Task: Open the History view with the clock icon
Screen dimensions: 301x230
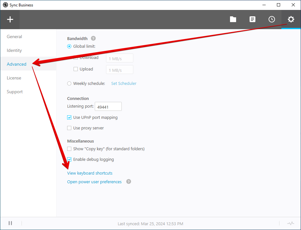Action: point(272,19)
